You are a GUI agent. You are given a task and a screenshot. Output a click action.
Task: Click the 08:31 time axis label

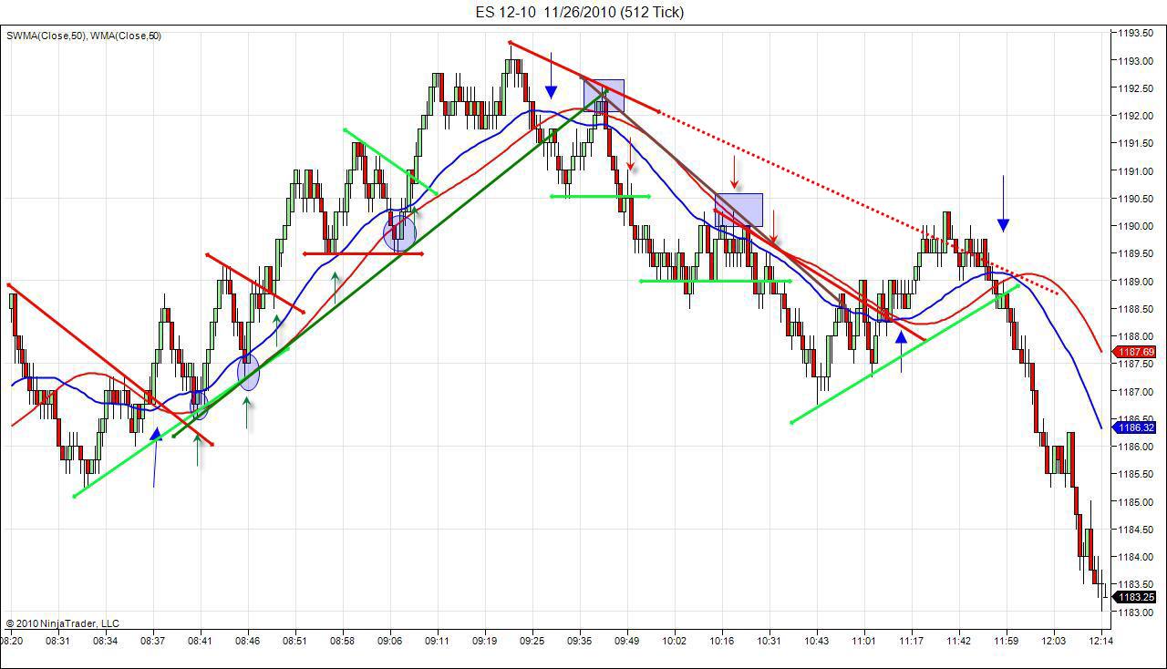coord(58,641)
